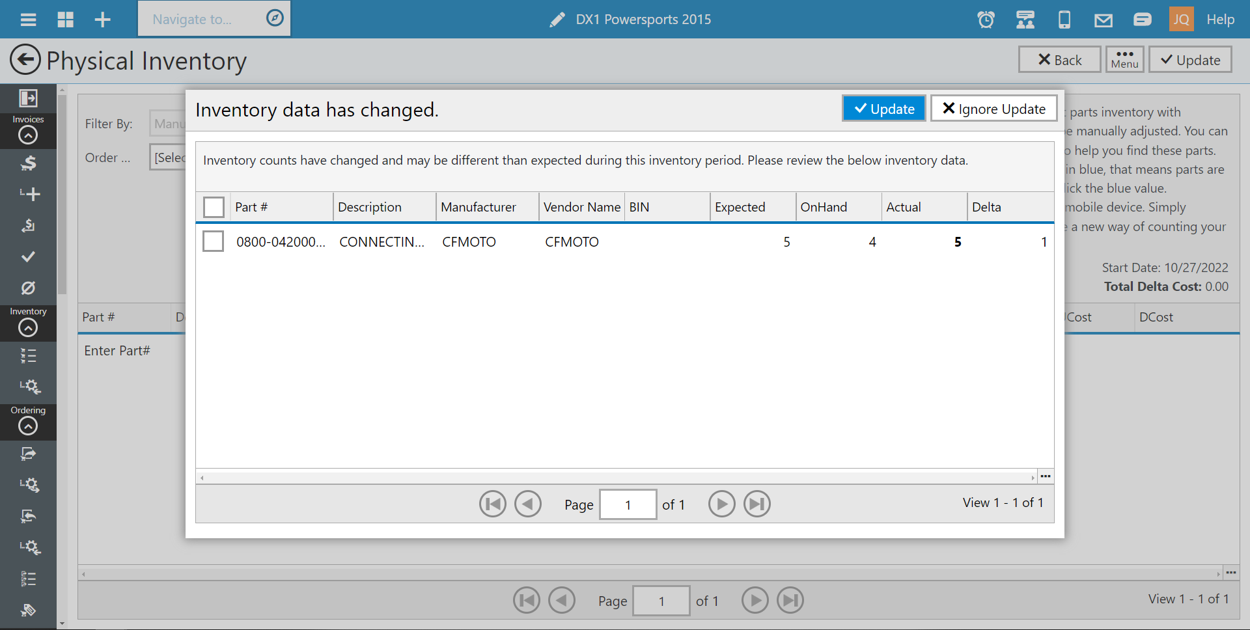Click the OnHand column header
Image resolution: width=1250 pixels, height=630 pixels.
[x=839, y=207]
